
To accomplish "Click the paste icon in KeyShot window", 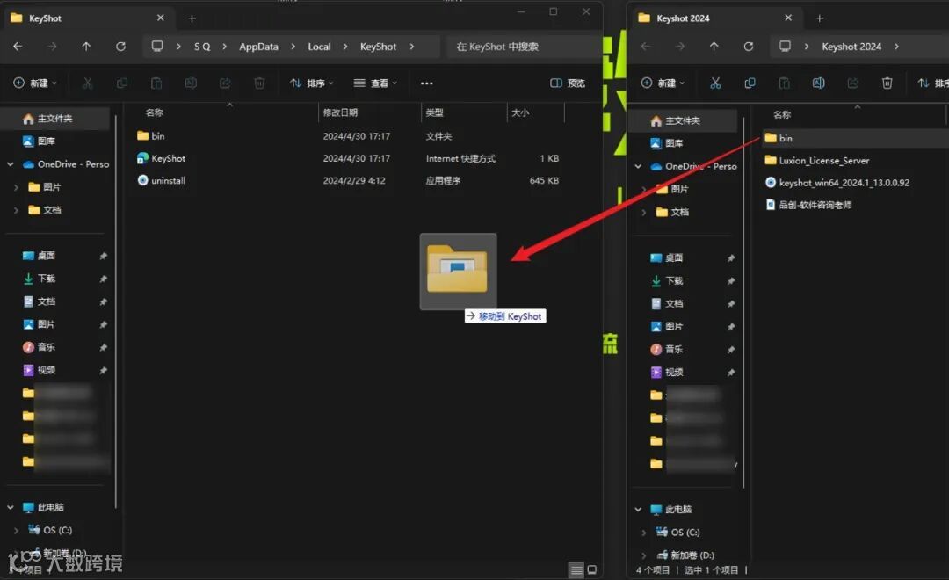I will click(156, 83).
